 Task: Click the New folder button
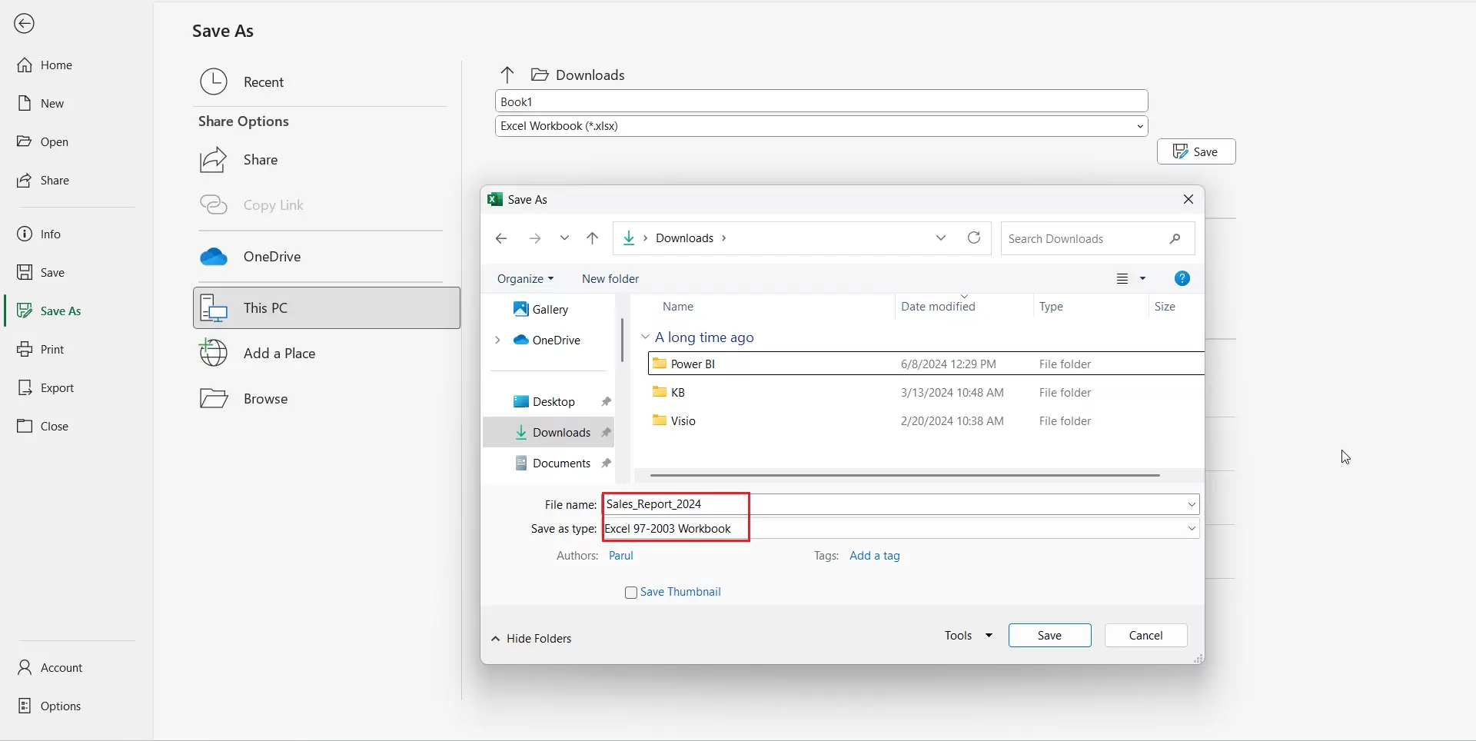[x=610, y=278]
